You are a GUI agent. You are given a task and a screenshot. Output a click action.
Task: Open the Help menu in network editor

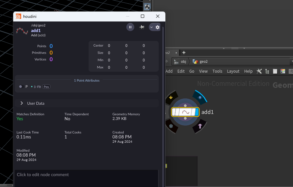[248, 71]
